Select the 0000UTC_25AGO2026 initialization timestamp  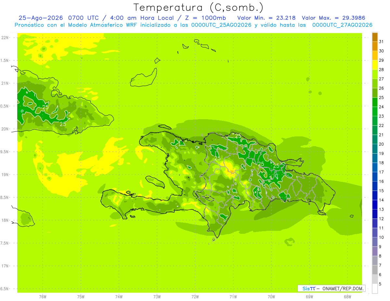coord(221,25)
